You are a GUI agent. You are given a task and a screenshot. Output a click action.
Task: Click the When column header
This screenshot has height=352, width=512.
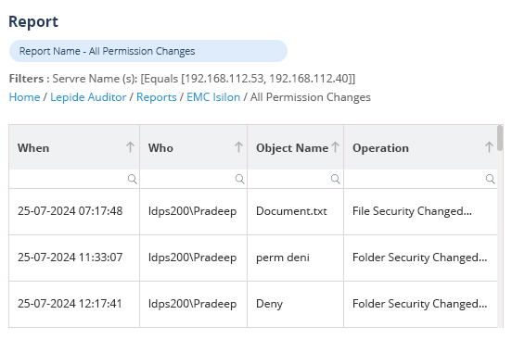point(74,147)
